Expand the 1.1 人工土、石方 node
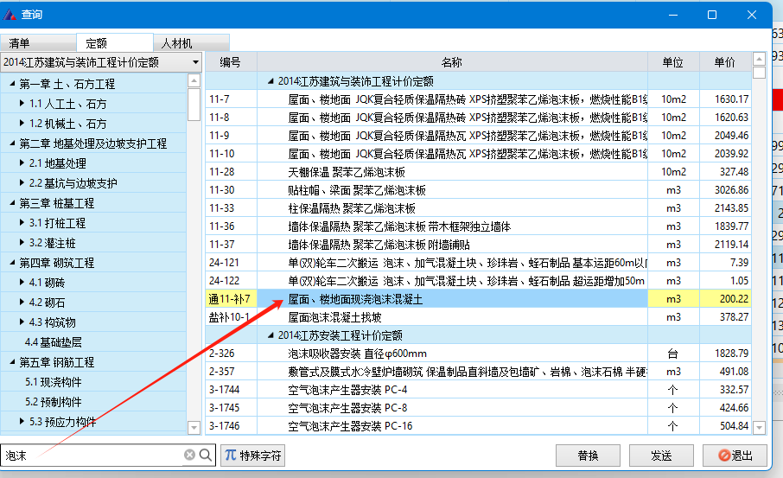The width and height of the screenshot is (783, 478). (x=22, y=104)
